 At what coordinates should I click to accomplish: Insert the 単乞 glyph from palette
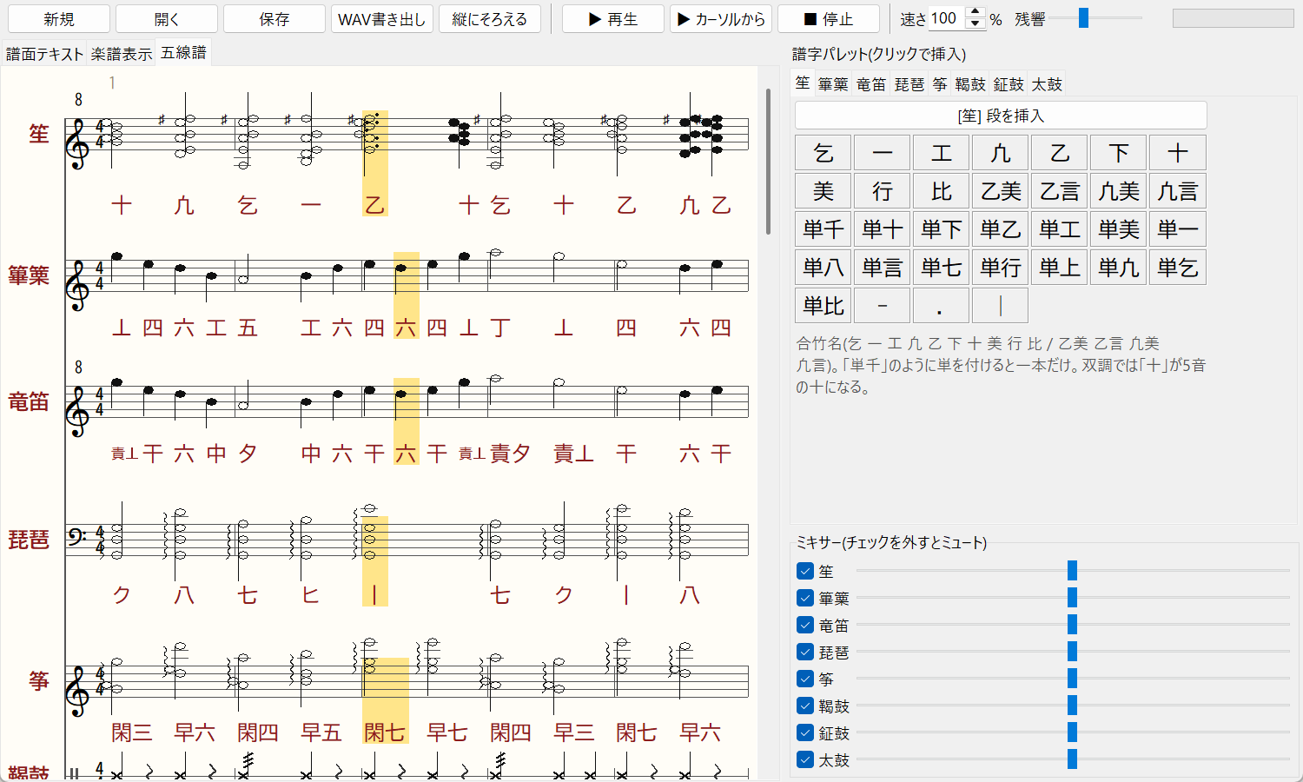(x=1178, y=268)
